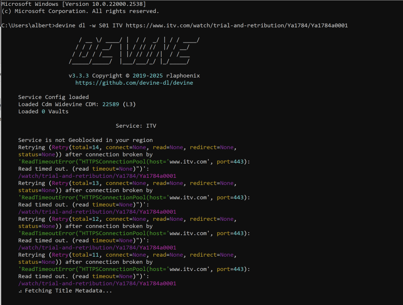Click the watch path below the total=14 retry
403x305 pixels.
point(97,176)
